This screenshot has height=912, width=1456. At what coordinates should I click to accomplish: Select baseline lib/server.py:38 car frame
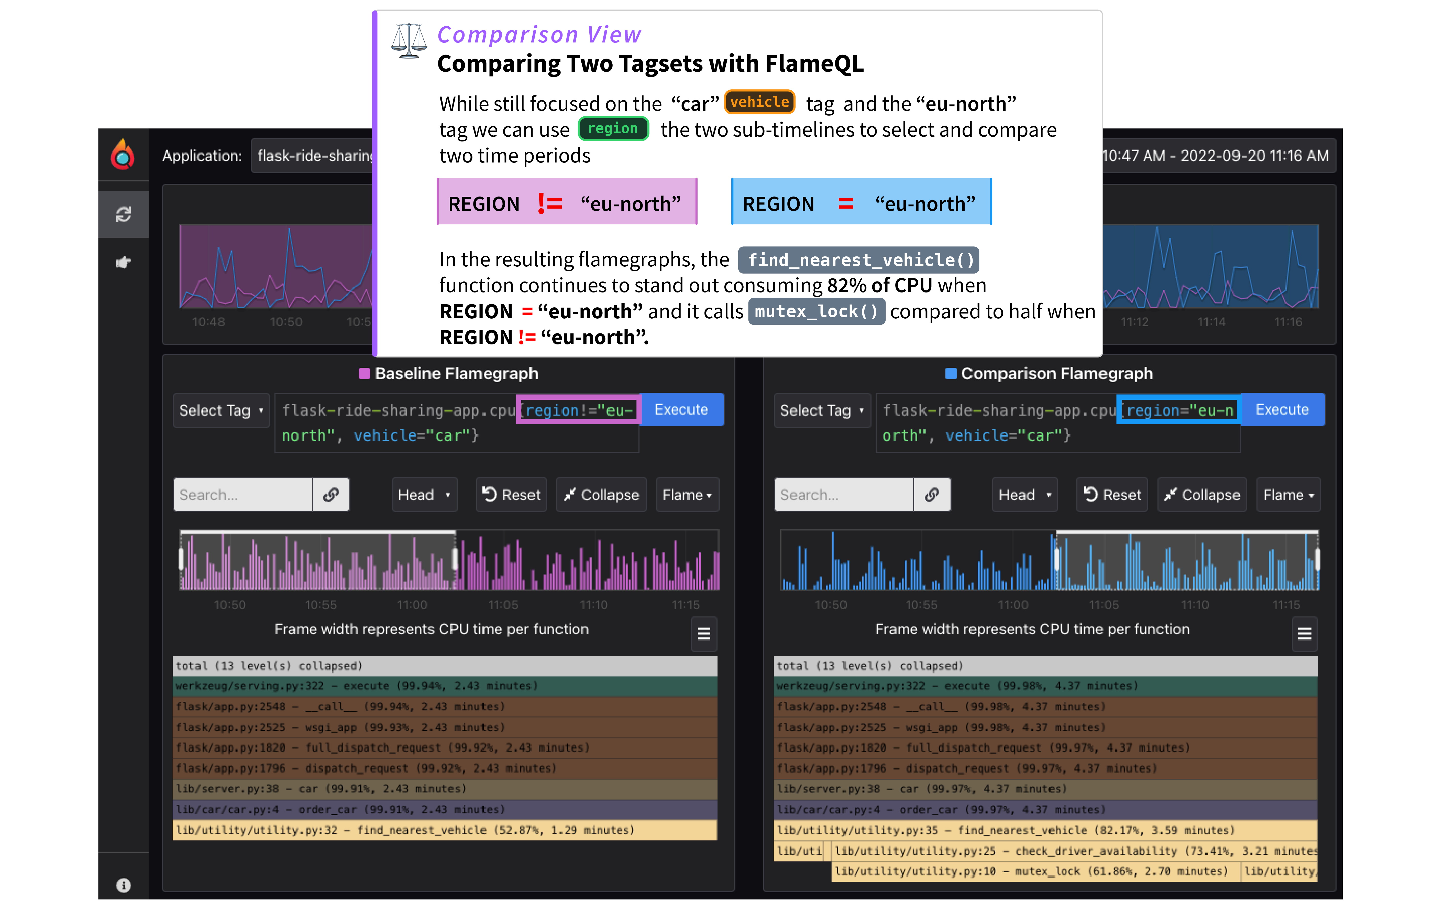445,789
